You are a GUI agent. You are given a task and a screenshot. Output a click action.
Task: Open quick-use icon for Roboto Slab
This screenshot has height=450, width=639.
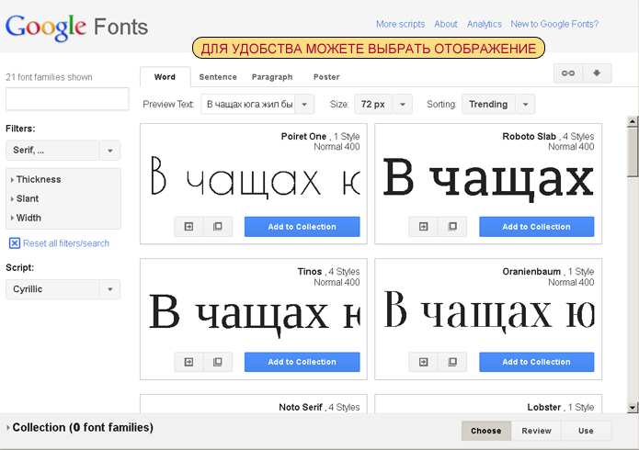[424, 227]
